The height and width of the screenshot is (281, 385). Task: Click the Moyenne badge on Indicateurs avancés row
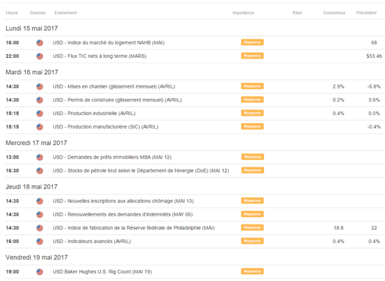click(x=252, y=241)
